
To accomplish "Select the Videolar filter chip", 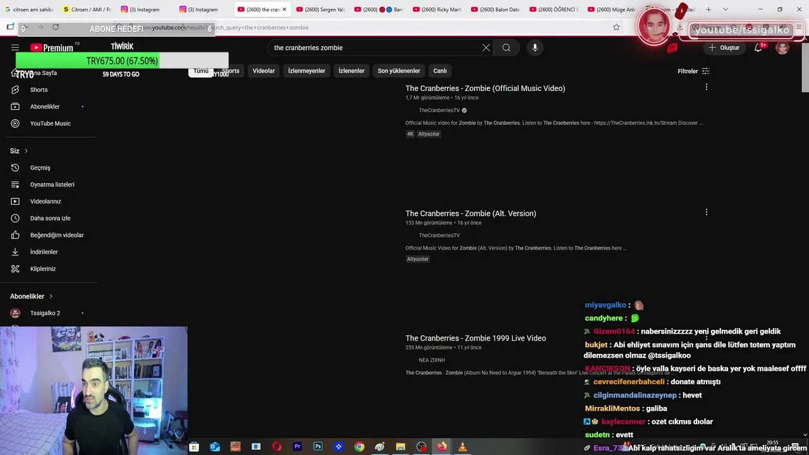I will click(x=264, y=71).
